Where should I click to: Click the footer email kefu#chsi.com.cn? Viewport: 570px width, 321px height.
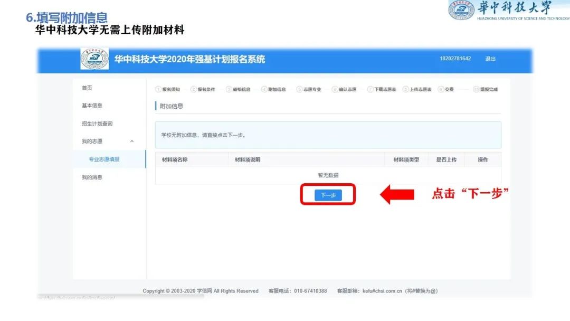pyautogui.click(x=382, y=291)
